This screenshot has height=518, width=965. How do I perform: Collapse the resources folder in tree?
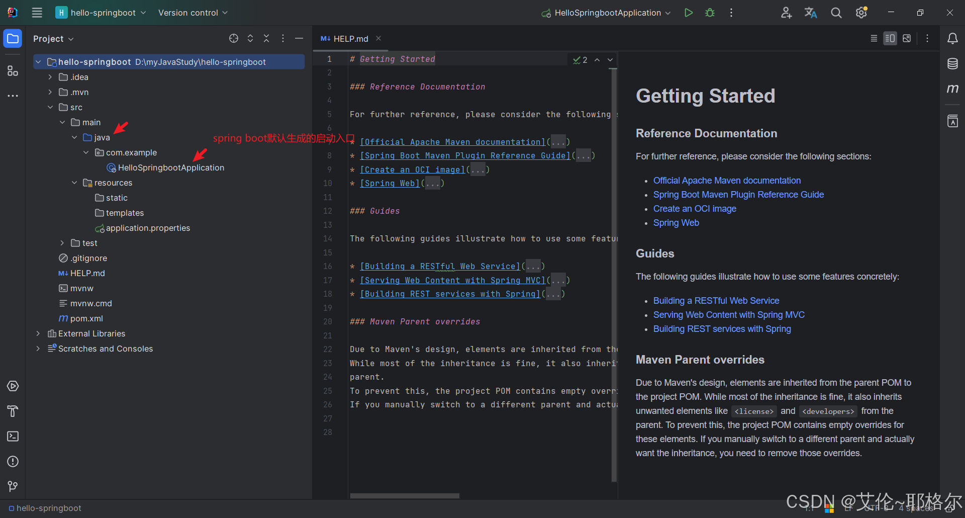tap(74, 183)
